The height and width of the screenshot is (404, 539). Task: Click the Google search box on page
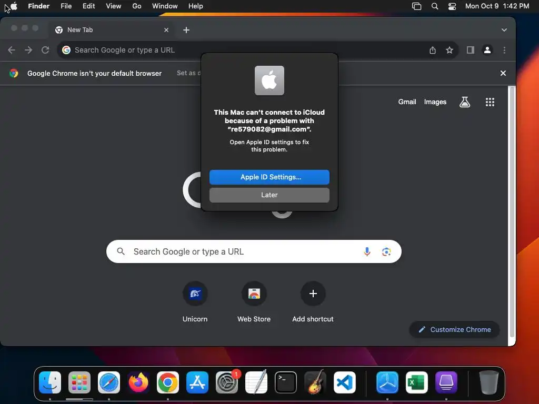click(254, 251)
